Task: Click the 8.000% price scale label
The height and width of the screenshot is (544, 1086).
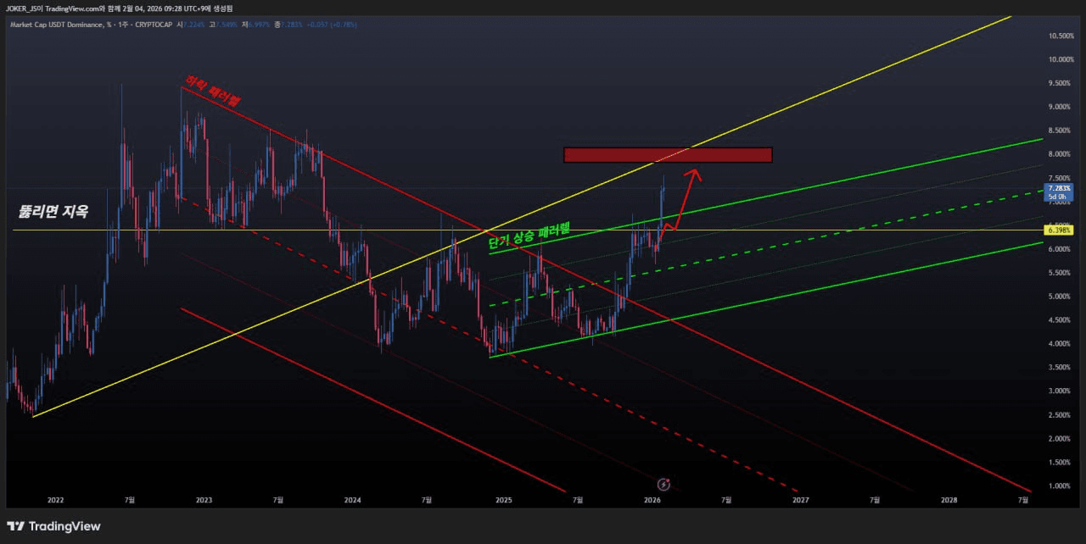Action: coord(1060,154)
